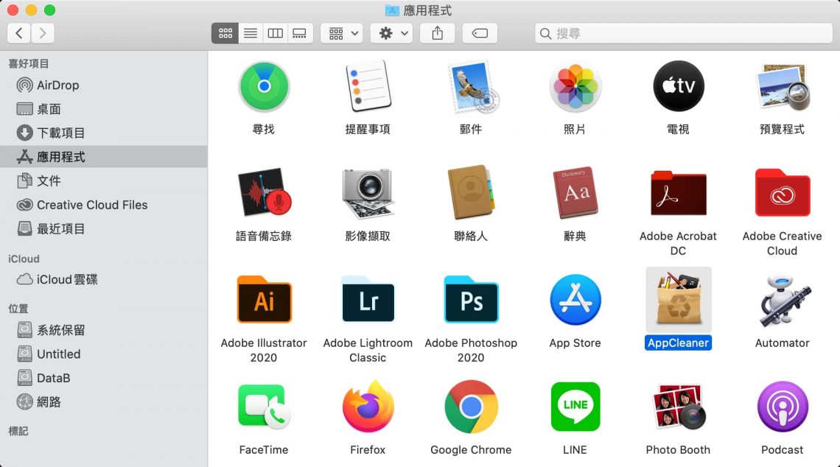Click inside the search field
The width and height of the screenshot is (840, 467).
coord(682,33)
